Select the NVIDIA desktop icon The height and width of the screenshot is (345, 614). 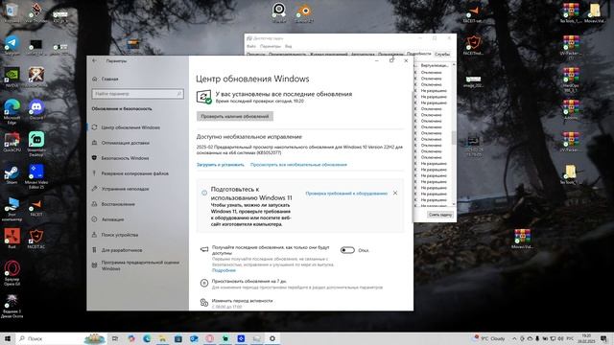(12, 77)
